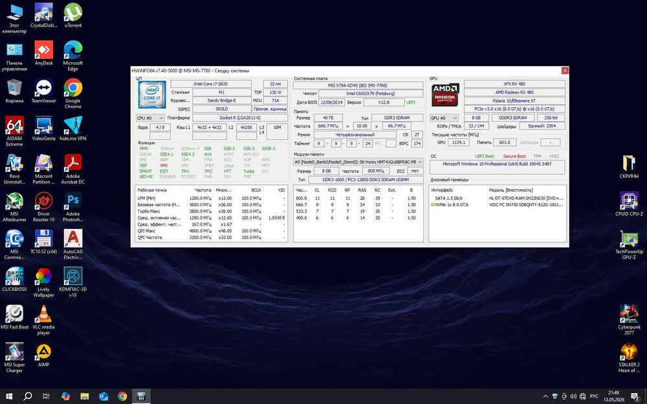Click the 800.0 memory timing row
This screenshot has height=404, width=647.
[x=358, y=198]
